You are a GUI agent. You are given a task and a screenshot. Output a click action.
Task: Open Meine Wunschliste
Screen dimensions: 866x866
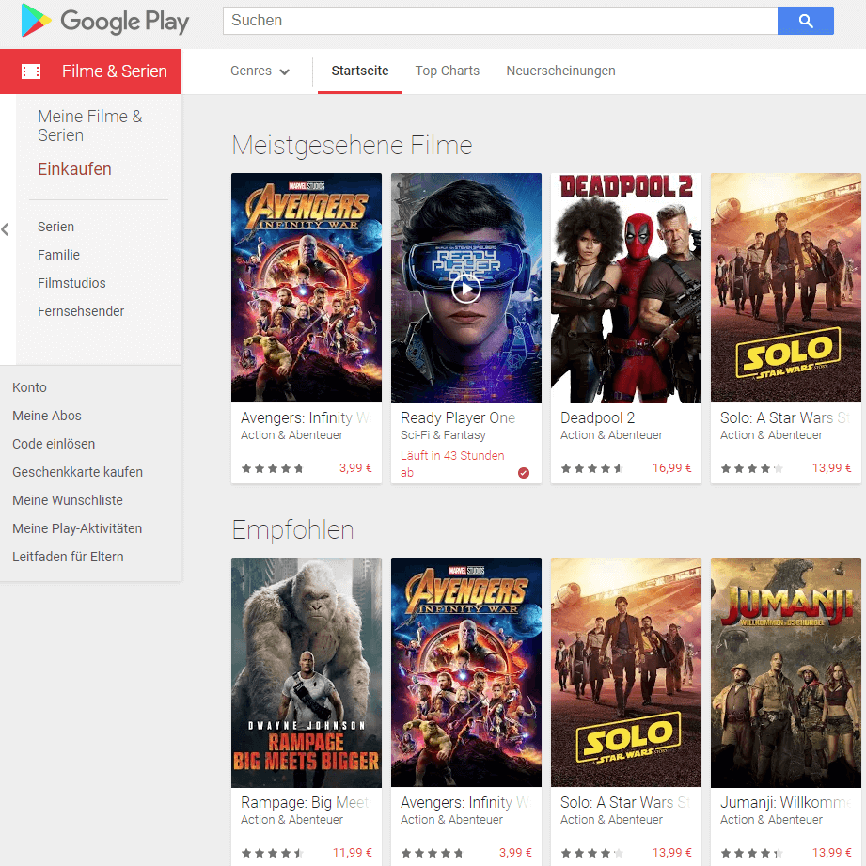click(68, 500)
